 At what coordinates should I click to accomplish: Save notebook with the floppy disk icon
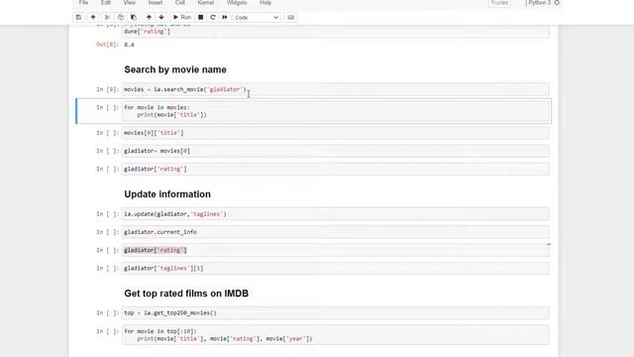pos(78,18)
